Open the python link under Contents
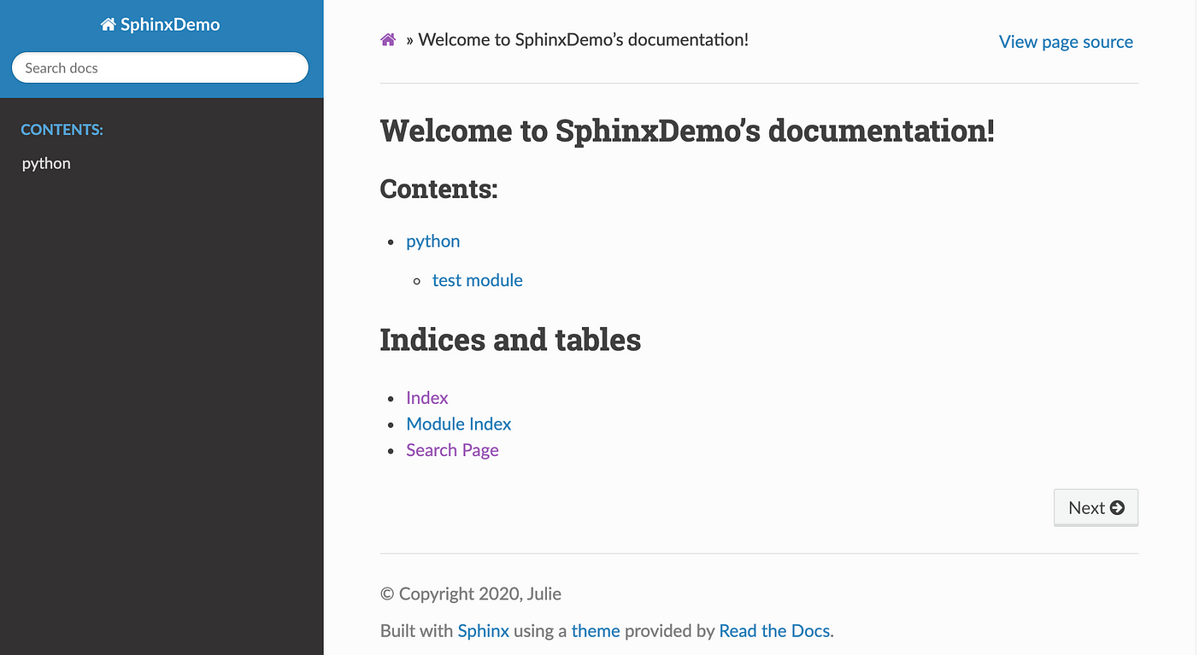 point(433,241)
